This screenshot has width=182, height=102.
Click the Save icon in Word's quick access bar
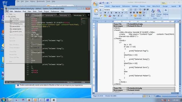(x=100, y=3)
